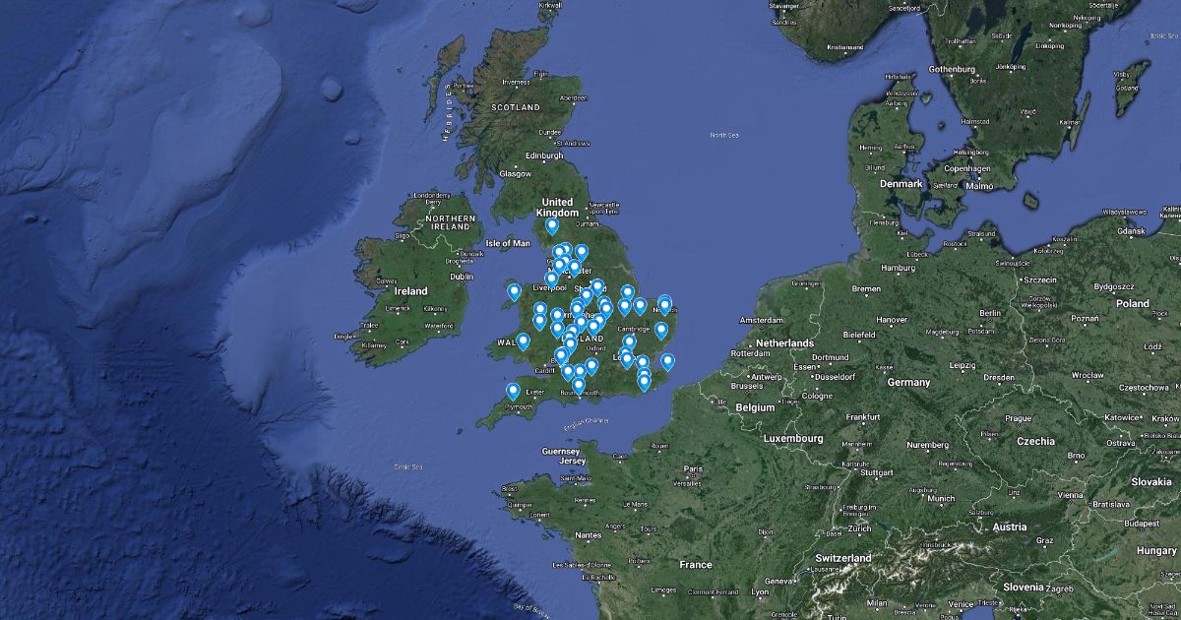Image resolution: width=1181 pixels, height=620 pixels.
Task: Click the 'Prague' city label
Action: click(1017, 417)
